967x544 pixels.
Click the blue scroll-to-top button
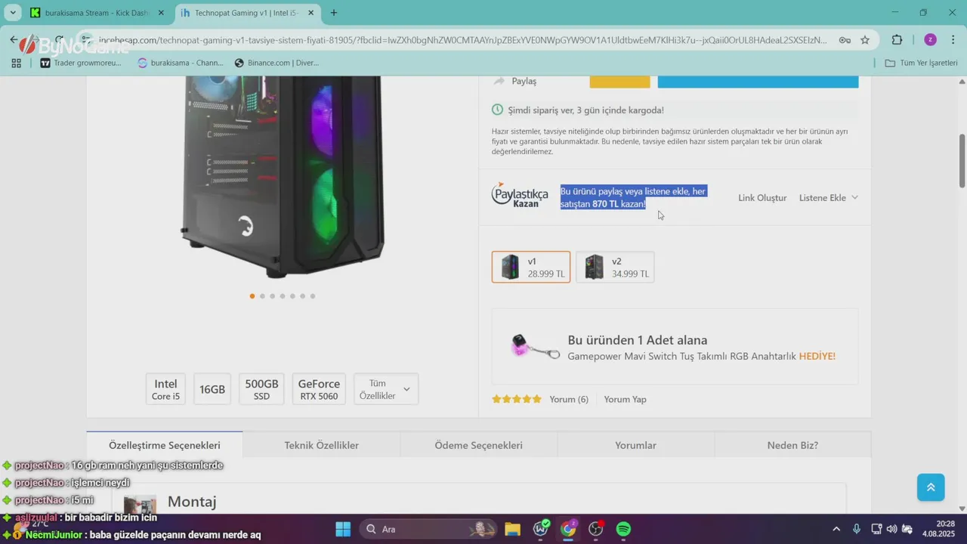pos(931,487)
